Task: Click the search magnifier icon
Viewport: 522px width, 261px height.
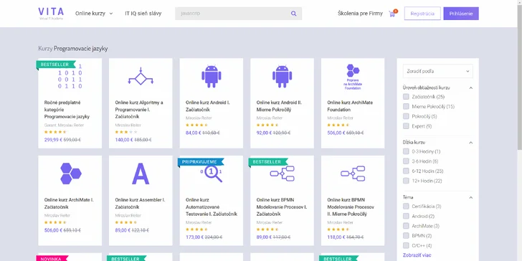Action: click(294, 14)
